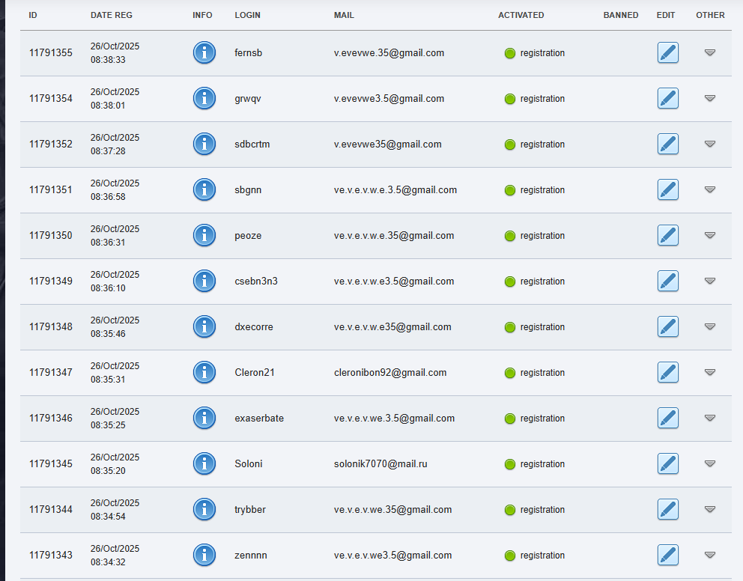Open info for user peoze
This screenshot has width=743, height=581.
(x=204, y=235)
